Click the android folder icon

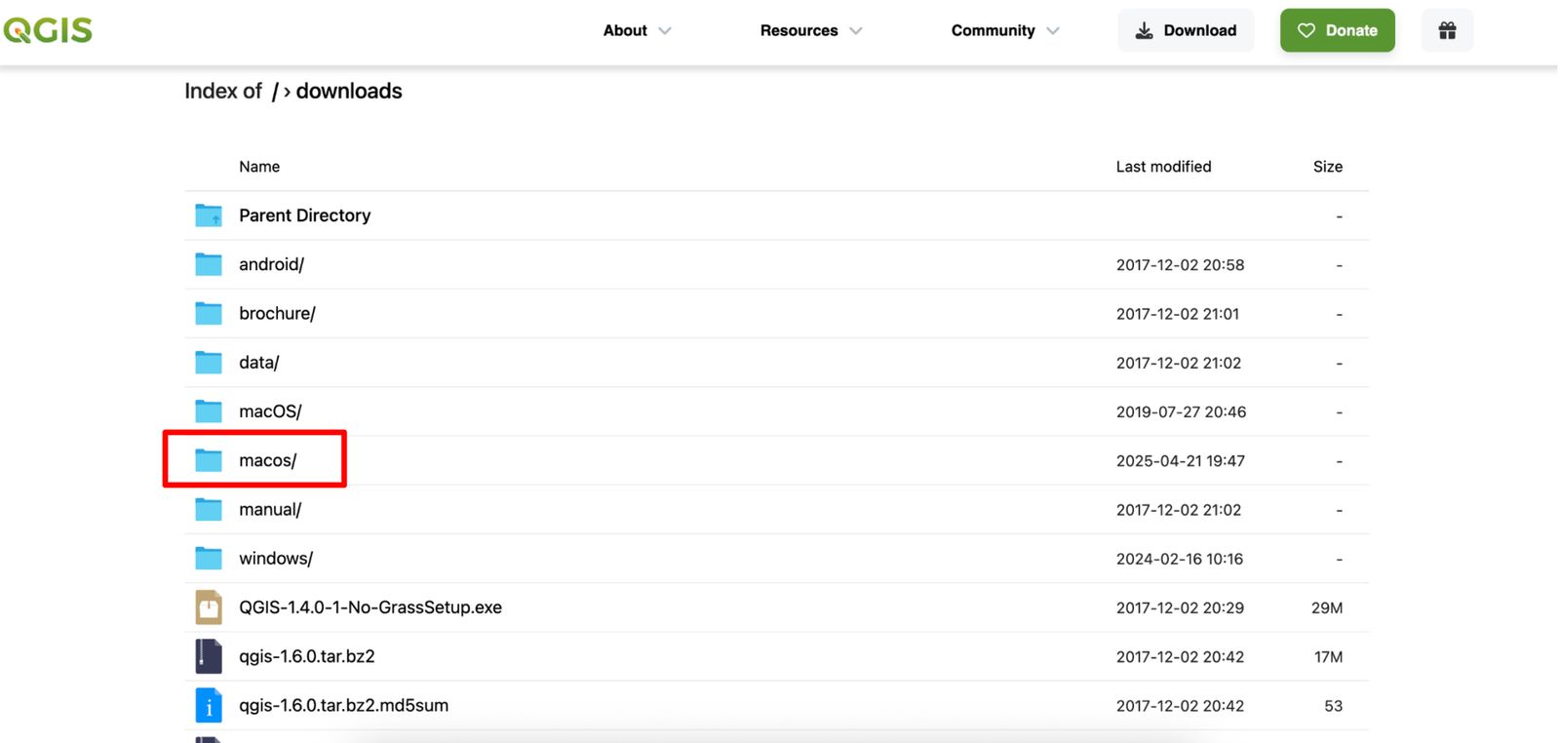[x=209, y=264]
